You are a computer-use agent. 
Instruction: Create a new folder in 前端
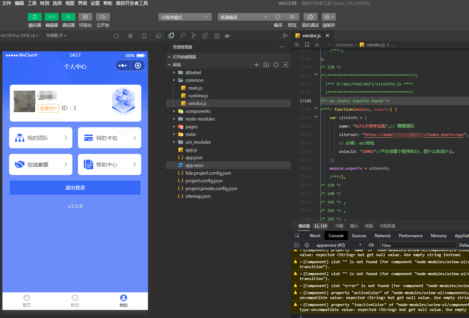click(x=266, y=65)
